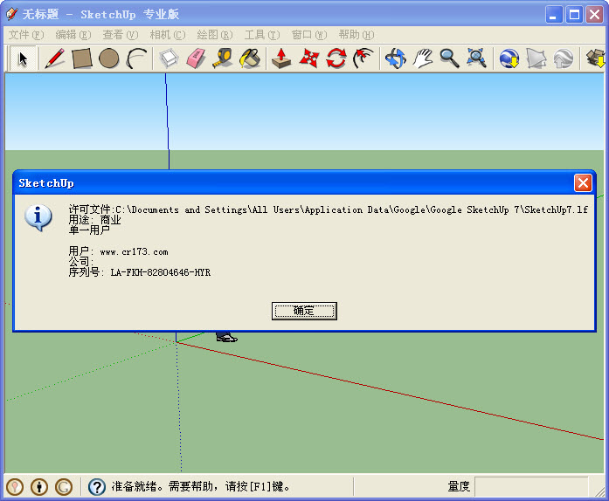Pick the Zoom magnifier tool
Image resolution: width=609 pixels, height=501 pixels.
449,58
